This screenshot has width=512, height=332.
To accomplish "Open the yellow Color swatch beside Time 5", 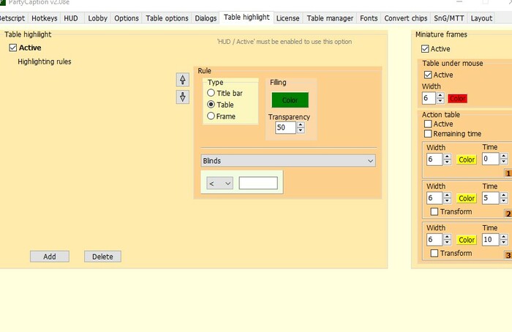I will (467, 198).
